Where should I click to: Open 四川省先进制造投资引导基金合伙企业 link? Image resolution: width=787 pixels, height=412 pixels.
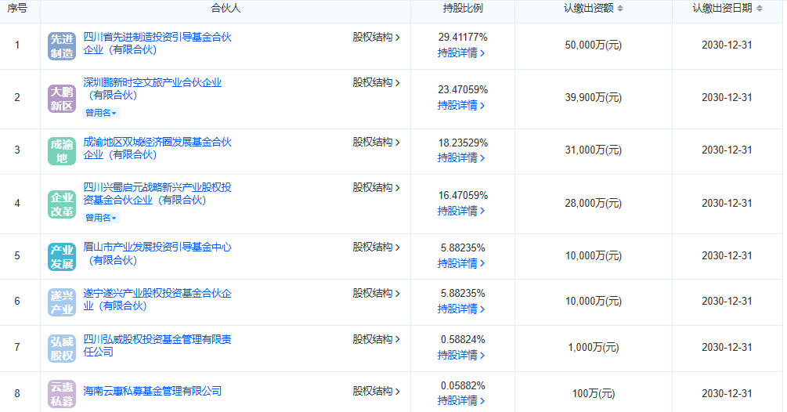[x=157, y=43]
